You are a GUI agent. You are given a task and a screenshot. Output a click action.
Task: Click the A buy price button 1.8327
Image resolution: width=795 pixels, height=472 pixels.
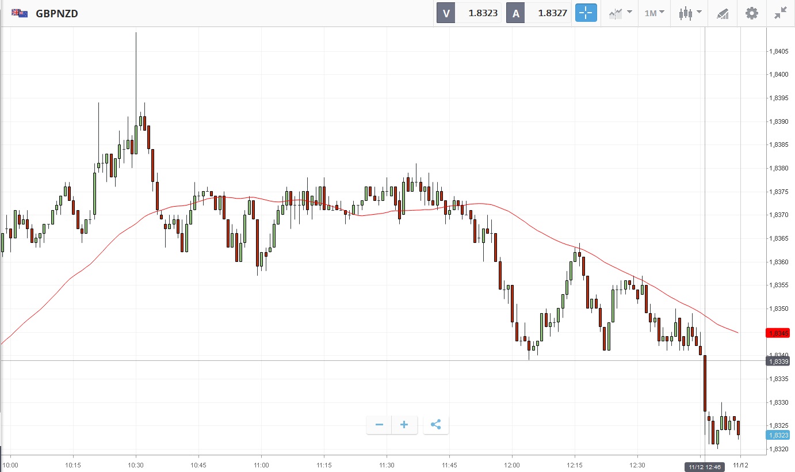(538, 13)
